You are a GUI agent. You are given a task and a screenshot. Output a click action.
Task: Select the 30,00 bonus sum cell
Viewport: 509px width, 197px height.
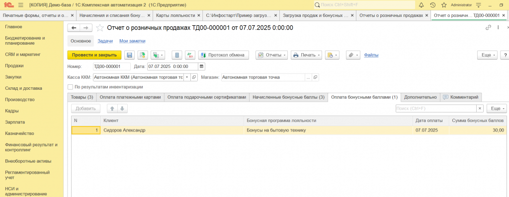tap(478, 130)
